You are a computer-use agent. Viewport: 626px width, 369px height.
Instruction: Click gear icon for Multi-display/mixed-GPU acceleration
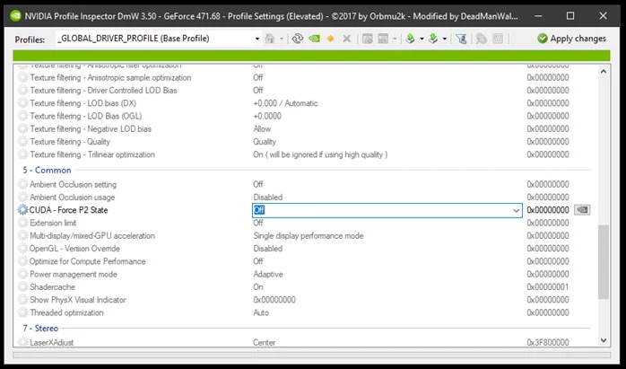click(x=22, y=235)
